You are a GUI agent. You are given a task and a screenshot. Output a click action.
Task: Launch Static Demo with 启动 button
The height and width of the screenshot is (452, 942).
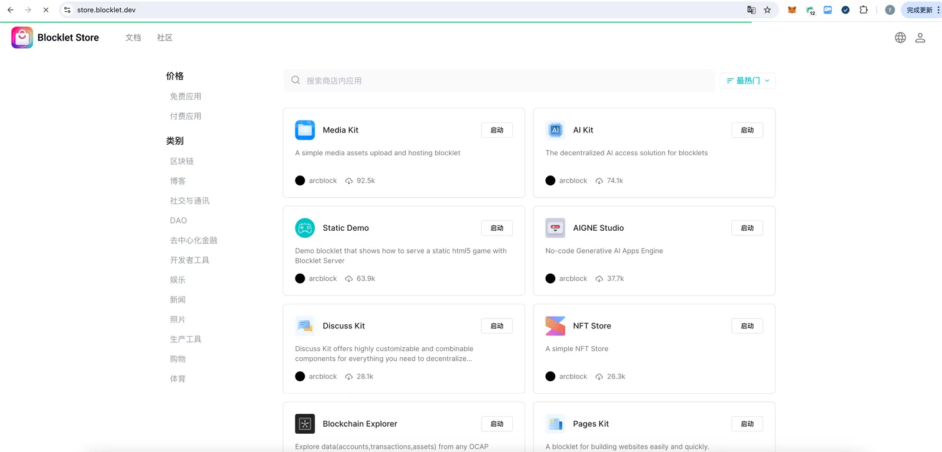click(x=497, y=228)
